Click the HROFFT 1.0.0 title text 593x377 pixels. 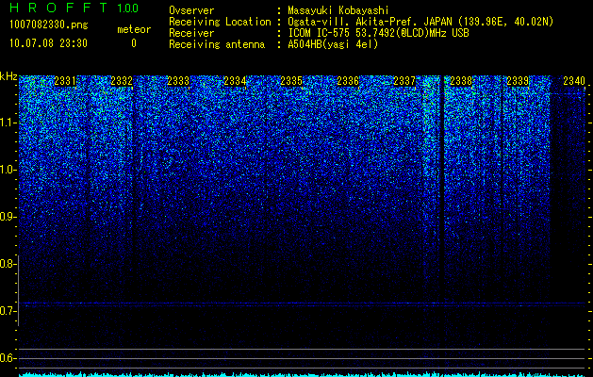(x=74, y=8)
